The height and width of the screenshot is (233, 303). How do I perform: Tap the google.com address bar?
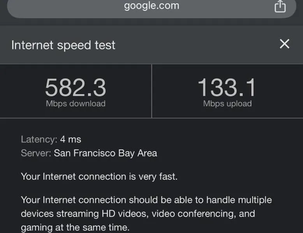[151, 6]
